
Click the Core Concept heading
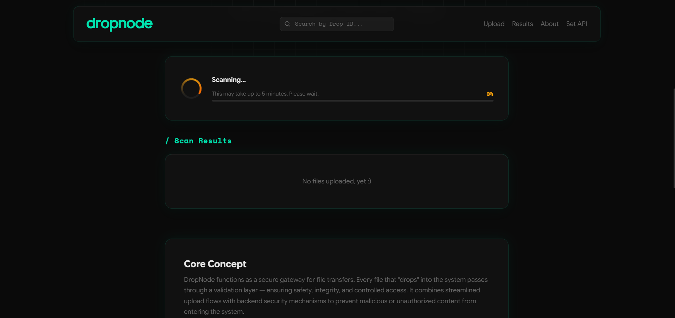[215, 264]
